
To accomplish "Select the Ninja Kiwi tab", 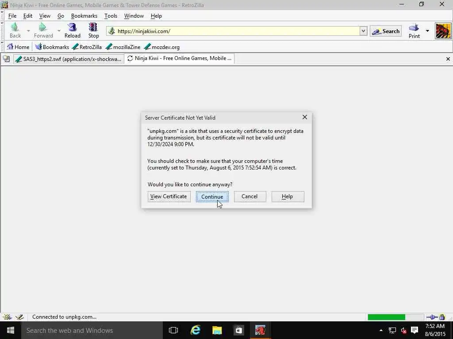I will (179, 58).
